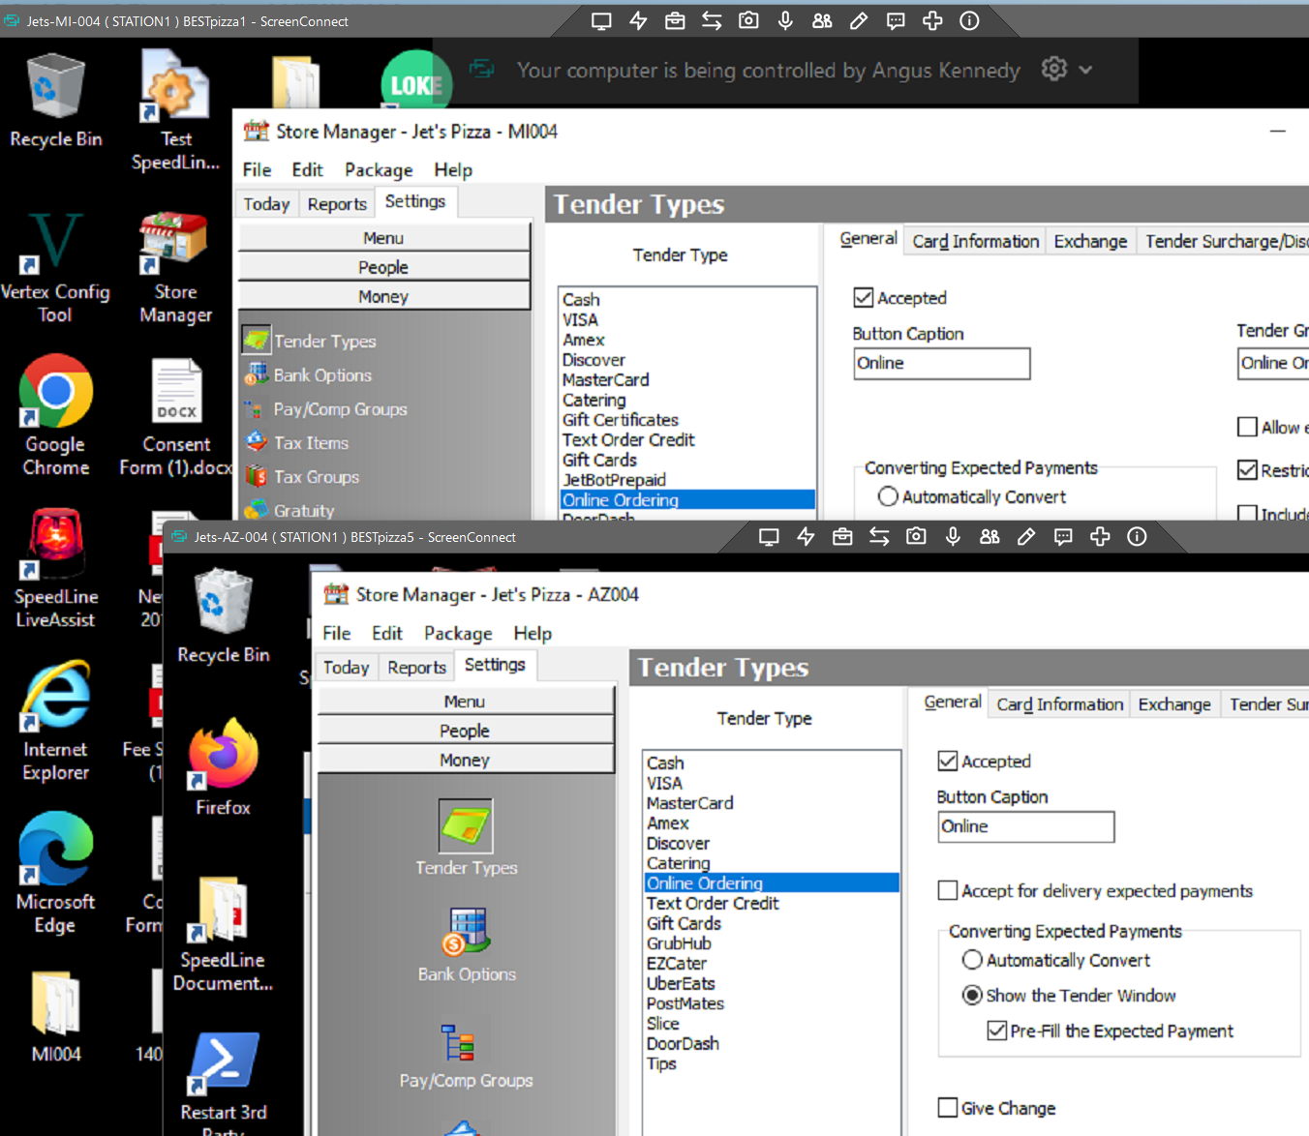Click the Button Caption field in AZ004 window
The width and height of the screenshot is (1309, 1136).
tap(1025, 826)
